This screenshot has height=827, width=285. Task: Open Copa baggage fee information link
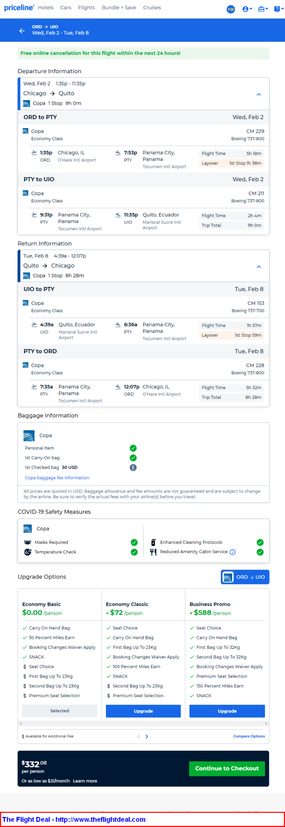tap(57, 478)
